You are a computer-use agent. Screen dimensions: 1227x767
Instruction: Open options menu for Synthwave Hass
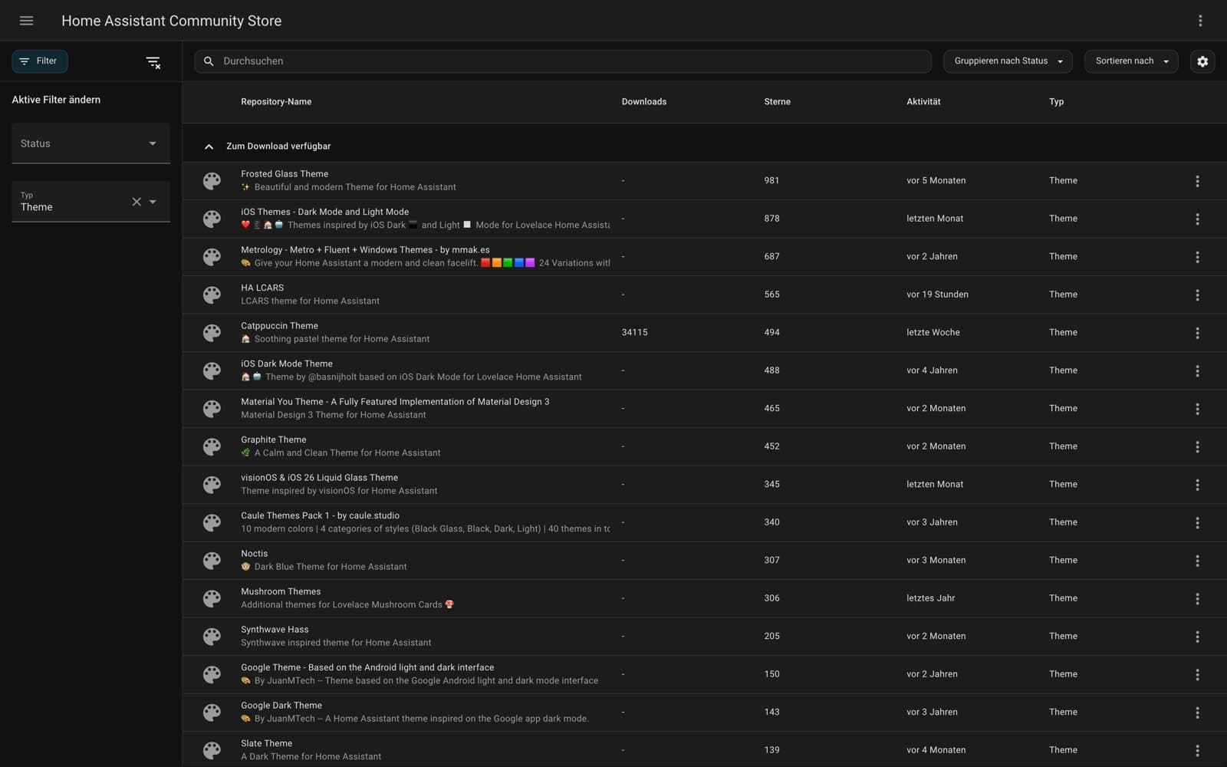pyautogui.click(x=1197, y=637)
